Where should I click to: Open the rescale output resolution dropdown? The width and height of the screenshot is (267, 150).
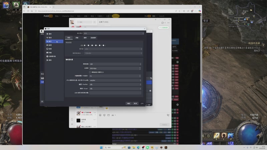coord(113,53)
